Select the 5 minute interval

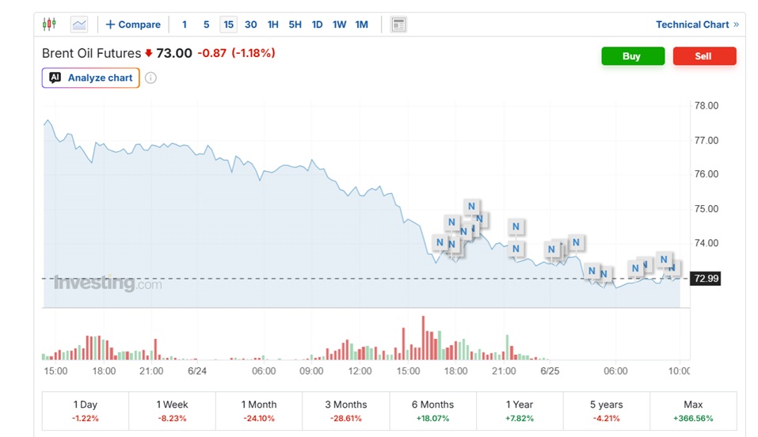pos(207,25)
